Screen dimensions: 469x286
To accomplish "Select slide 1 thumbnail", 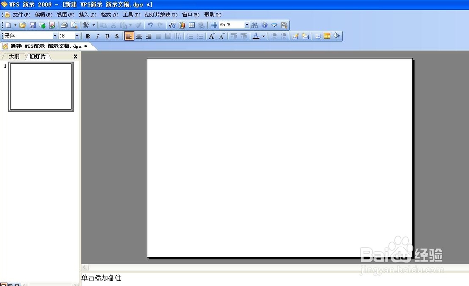I will click(41, 86).
